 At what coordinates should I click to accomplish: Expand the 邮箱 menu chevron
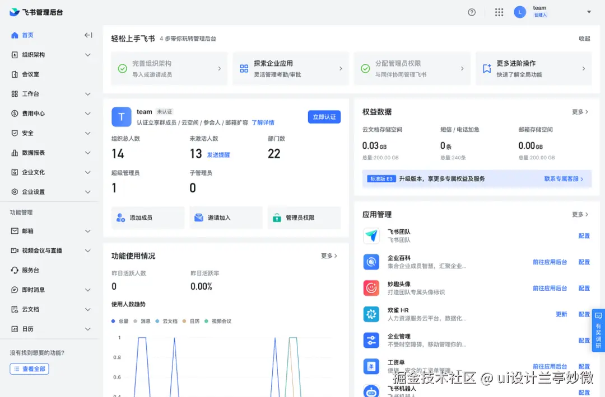tap(87, 231)
